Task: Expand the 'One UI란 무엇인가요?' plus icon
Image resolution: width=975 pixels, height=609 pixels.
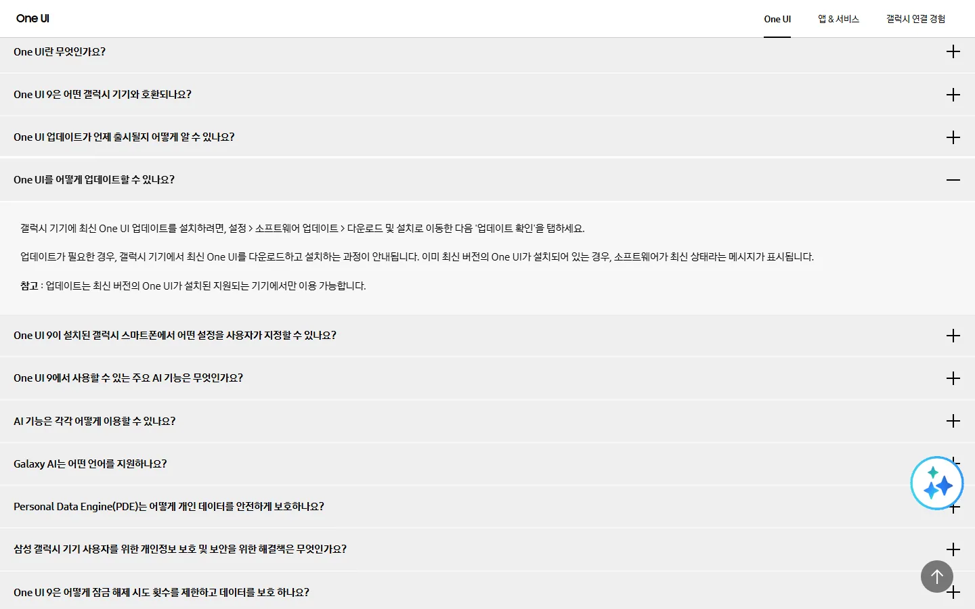Action: pos(953,51)
